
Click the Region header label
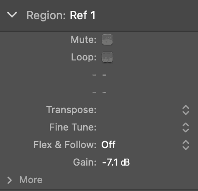pos(46,15)
